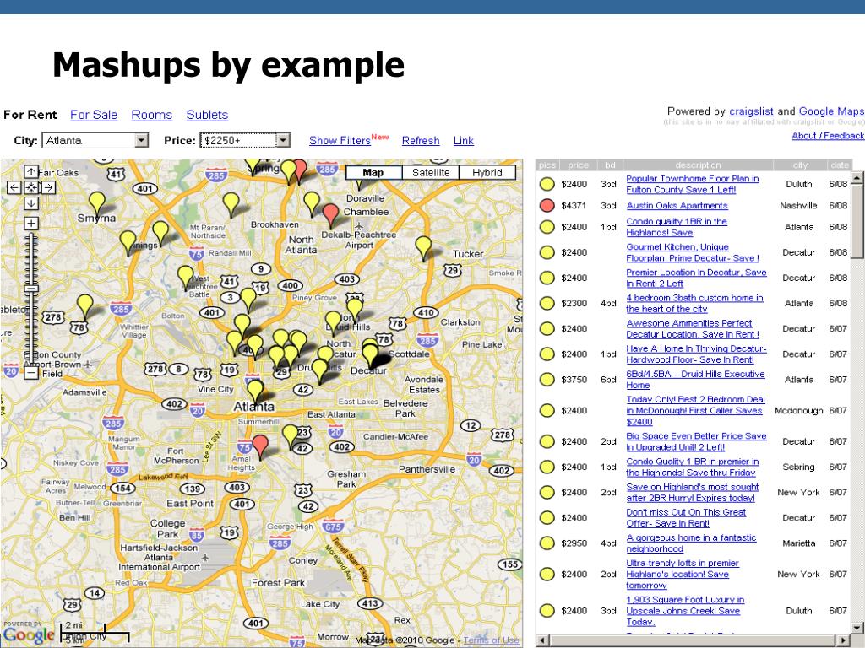Sort listings by the description column header
Screen dimensions: 865x648
pos(698,165)
